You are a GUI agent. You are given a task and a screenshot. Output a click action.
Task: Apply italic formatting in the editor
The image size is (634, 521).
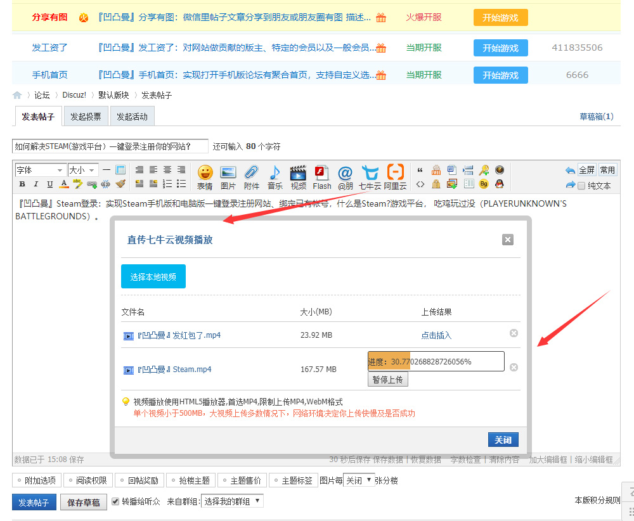[x=36, y=184]
